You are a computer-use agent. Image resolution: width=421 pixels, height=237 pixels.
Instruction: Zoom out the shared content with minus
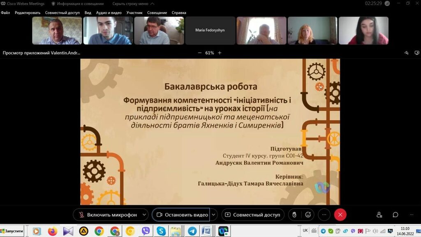pos(200,53)
